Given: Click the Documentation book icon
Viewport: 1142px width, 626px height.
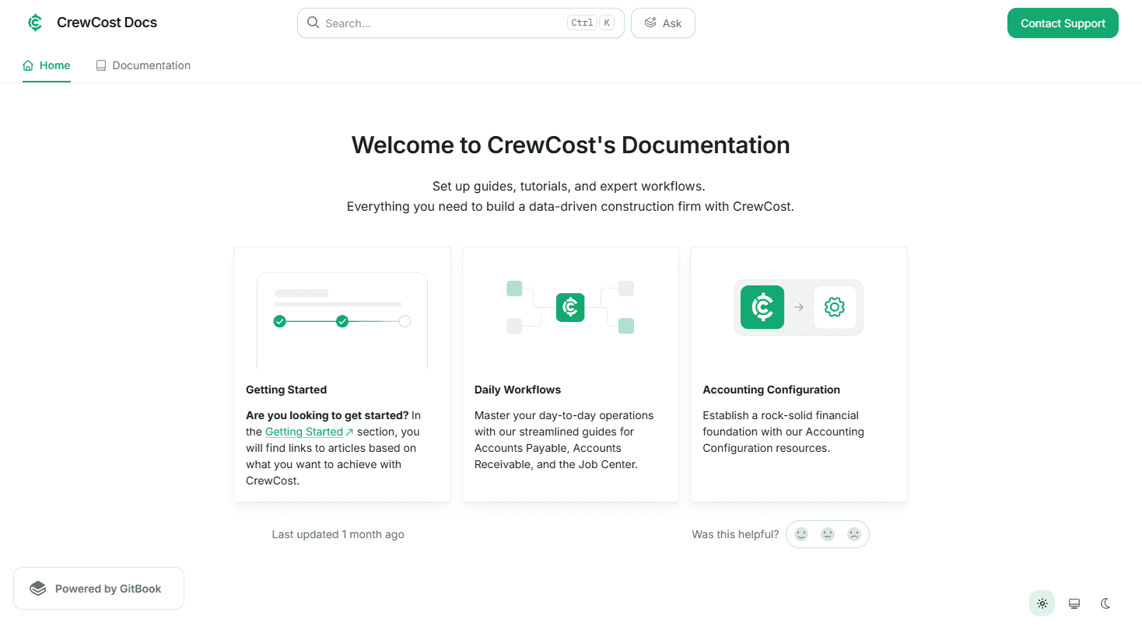Looking at the screenshot, I should pos(101,65).
